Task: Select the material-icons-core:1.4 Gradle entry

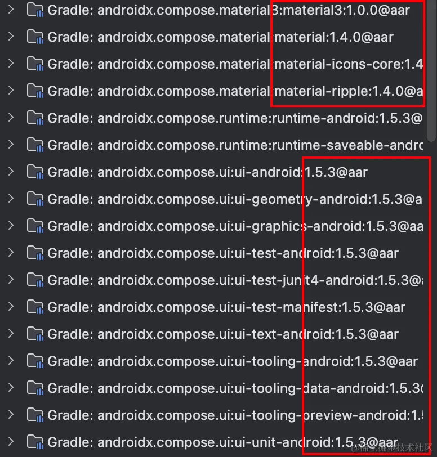Action: click(235, 64)
